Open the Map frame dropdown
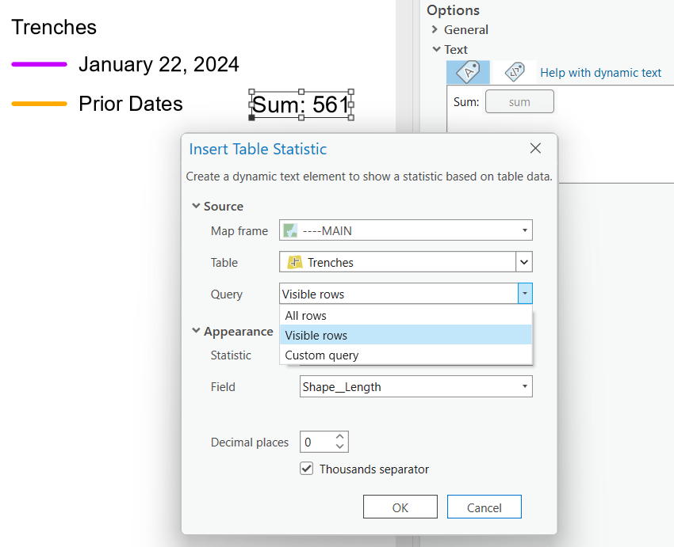The width and height of the screenshot is (674, 547). point(524,230)
